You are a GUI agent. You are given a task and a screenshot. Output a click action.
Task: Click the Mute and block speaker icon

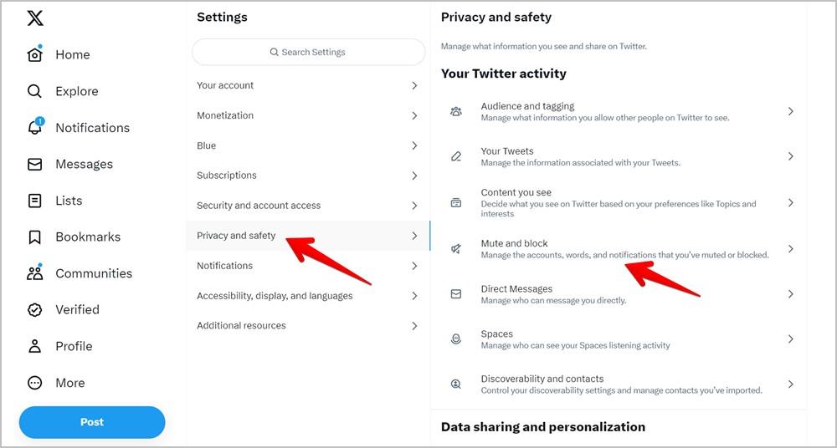point(456,248)
